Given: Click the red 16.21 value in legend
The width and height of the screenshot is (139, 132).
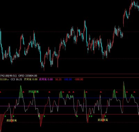Looking at the screenshot, I should pyautogui.click(x=58, y=79).
